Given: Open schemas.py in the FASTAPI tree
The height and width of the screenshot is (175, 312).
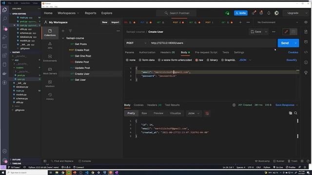Looking at the screenshot, I should (x=22, y=98).
